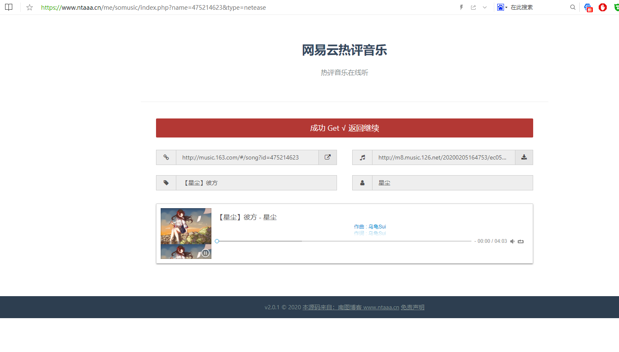Screen dimensions: 619x352
Task: Open the song link external icon
Action: click(x=328, y=157)
